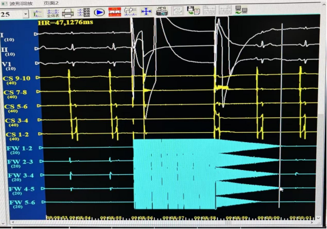The height and width of the screenshot is (229, 327).
Task: Click the right arrow of horizontal scrollbar
Action: [x=312, y=223]
